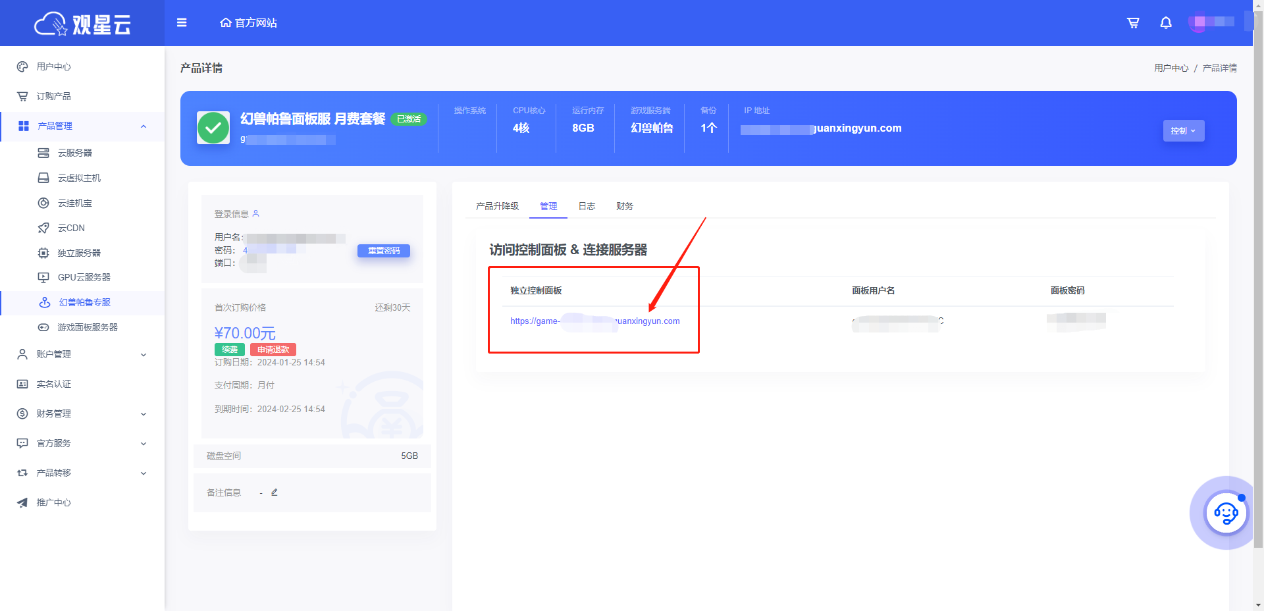Viewport: 1264px width, 611px height.
Task: Click the 已激活 status badge
Action: point(409,119)
